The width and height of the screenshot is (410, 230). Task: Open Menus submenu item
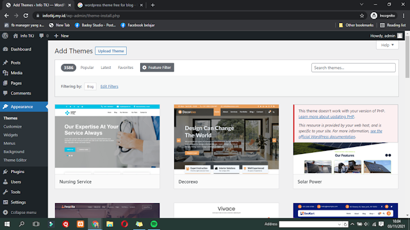[10, 143]
